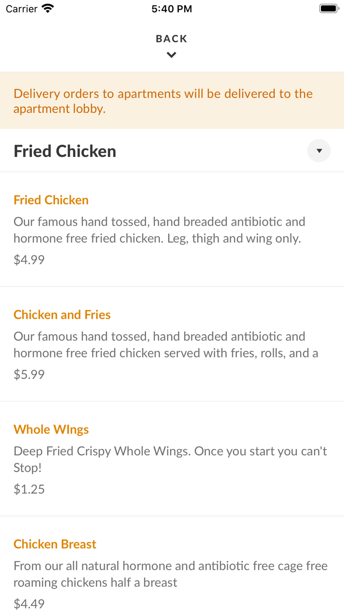Tap the down chevron under BACK

pyautogui.click(x=172, y=55)
